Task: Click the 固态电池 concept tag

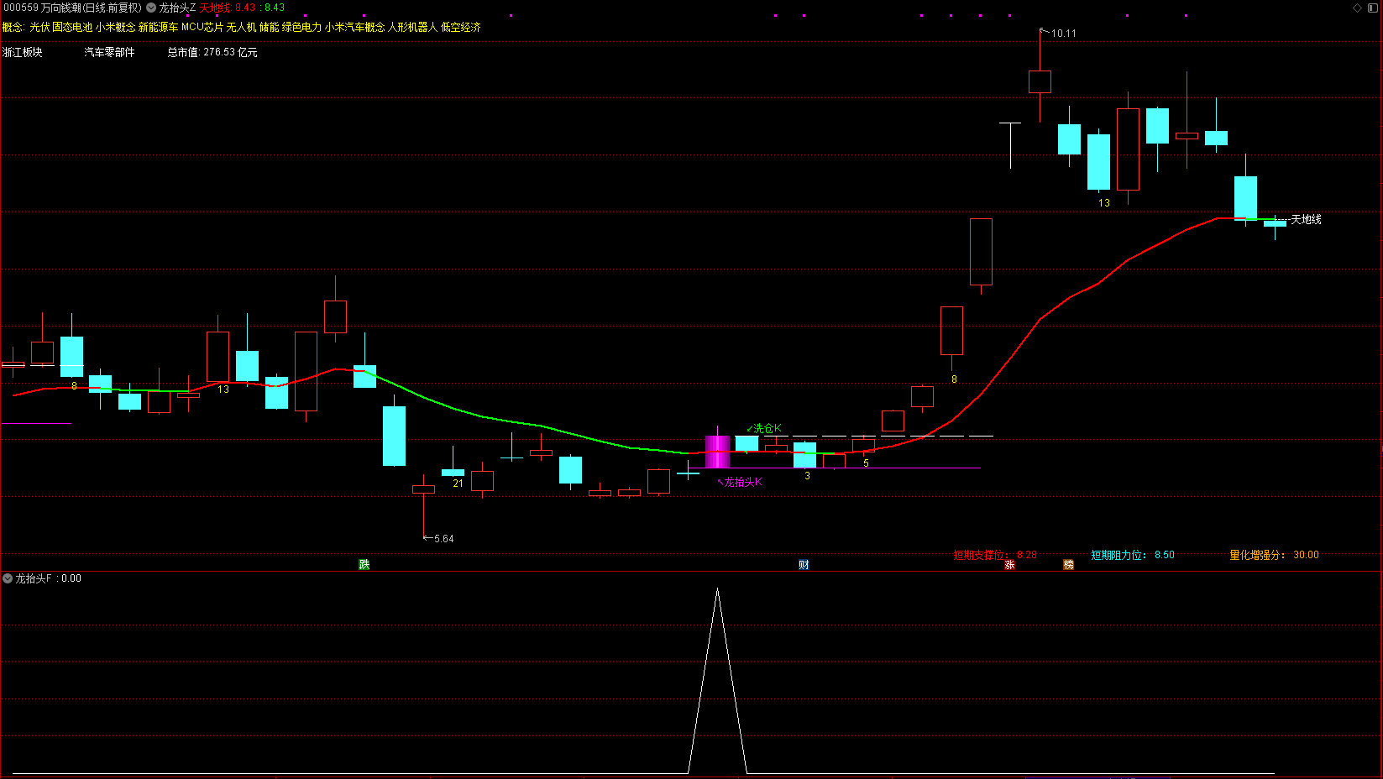Action: click(x=72, y=28)
